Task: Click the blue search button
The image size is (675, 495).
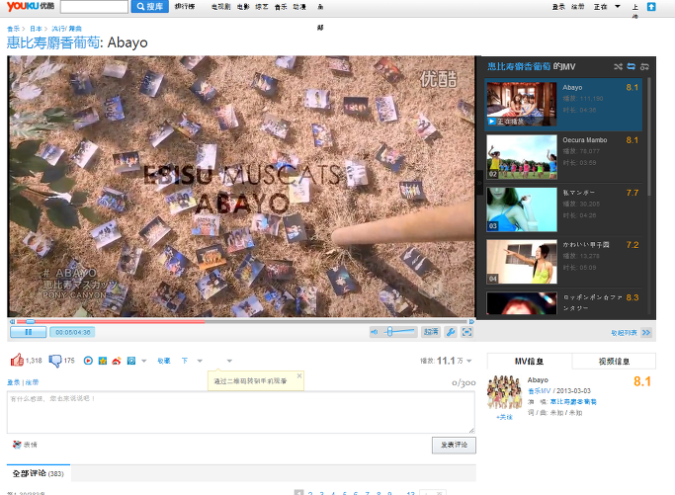Action: click(x=150, y=7)
